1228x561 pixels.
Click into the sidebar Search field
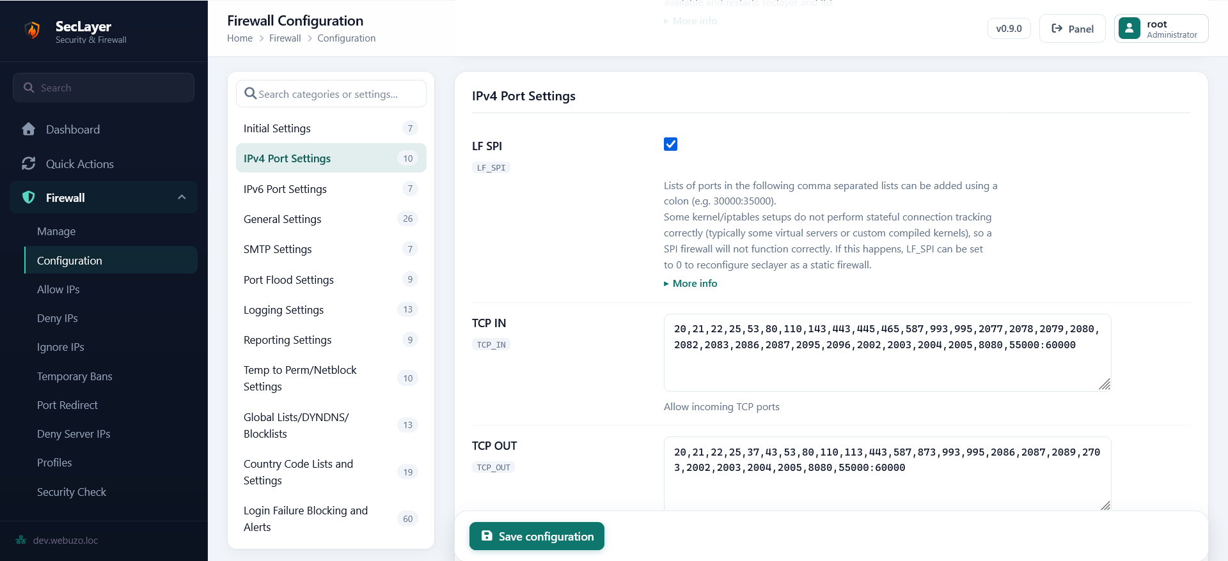[104, 88]
